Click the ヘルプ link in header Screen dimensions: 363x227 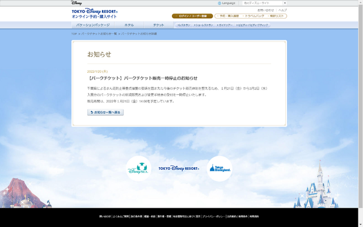coord(282,10)
